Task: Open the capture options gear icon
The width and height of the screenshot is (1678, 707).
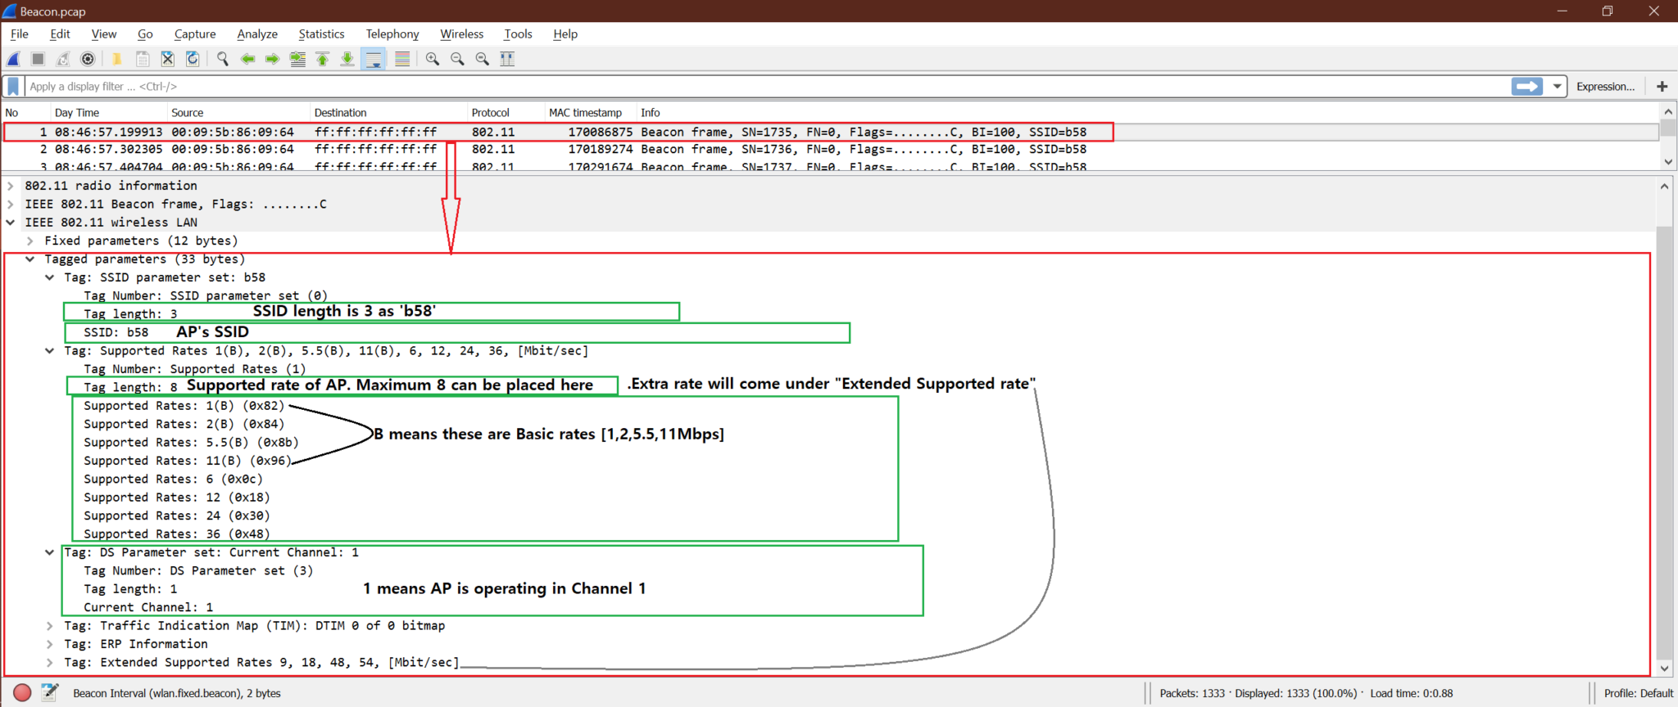Action: [88, 59]
